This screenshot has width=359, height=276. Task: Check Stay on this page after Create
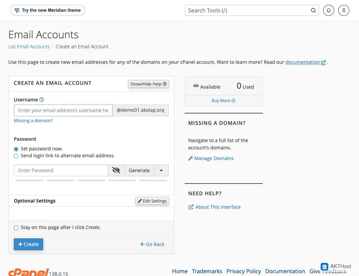coord(16,228)
